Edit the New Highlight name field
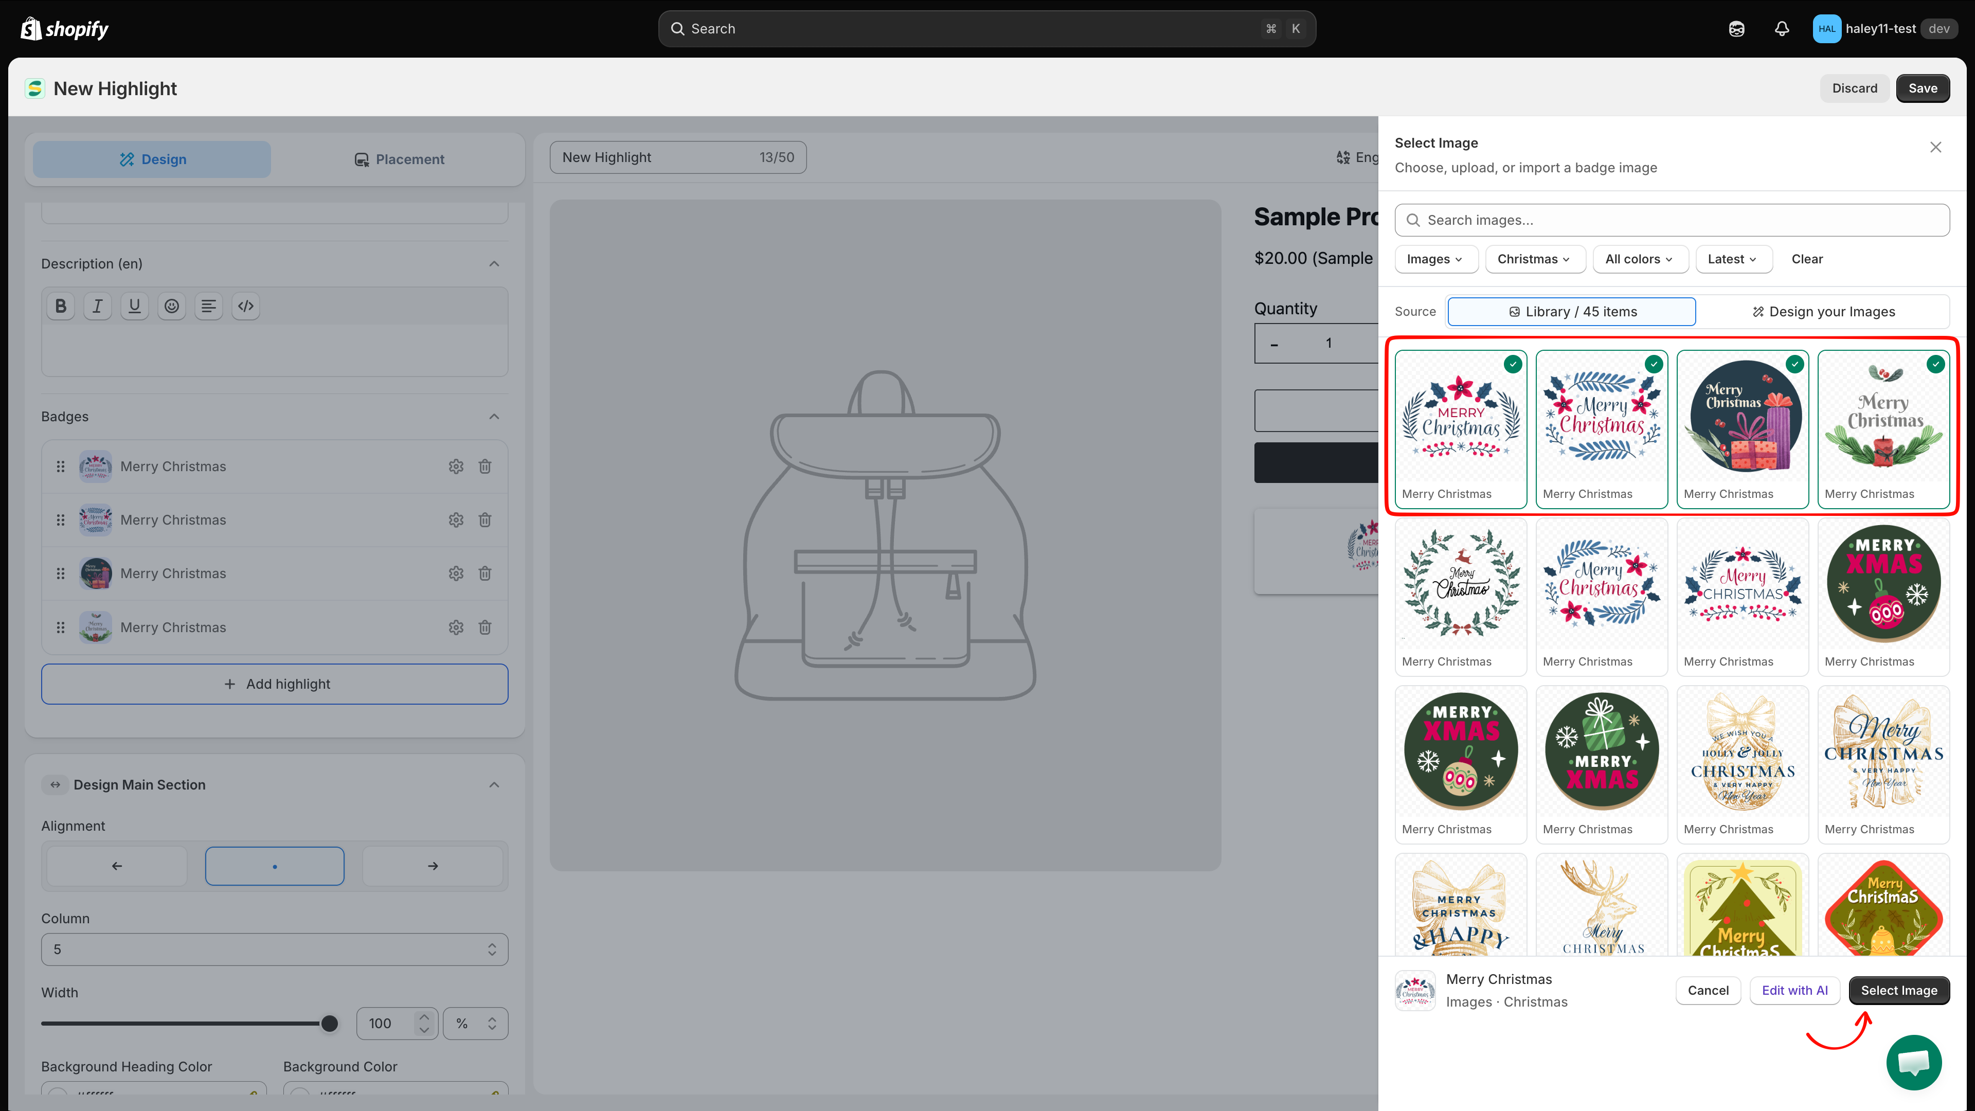1975x1111 pixels. [x=678, y=157]
